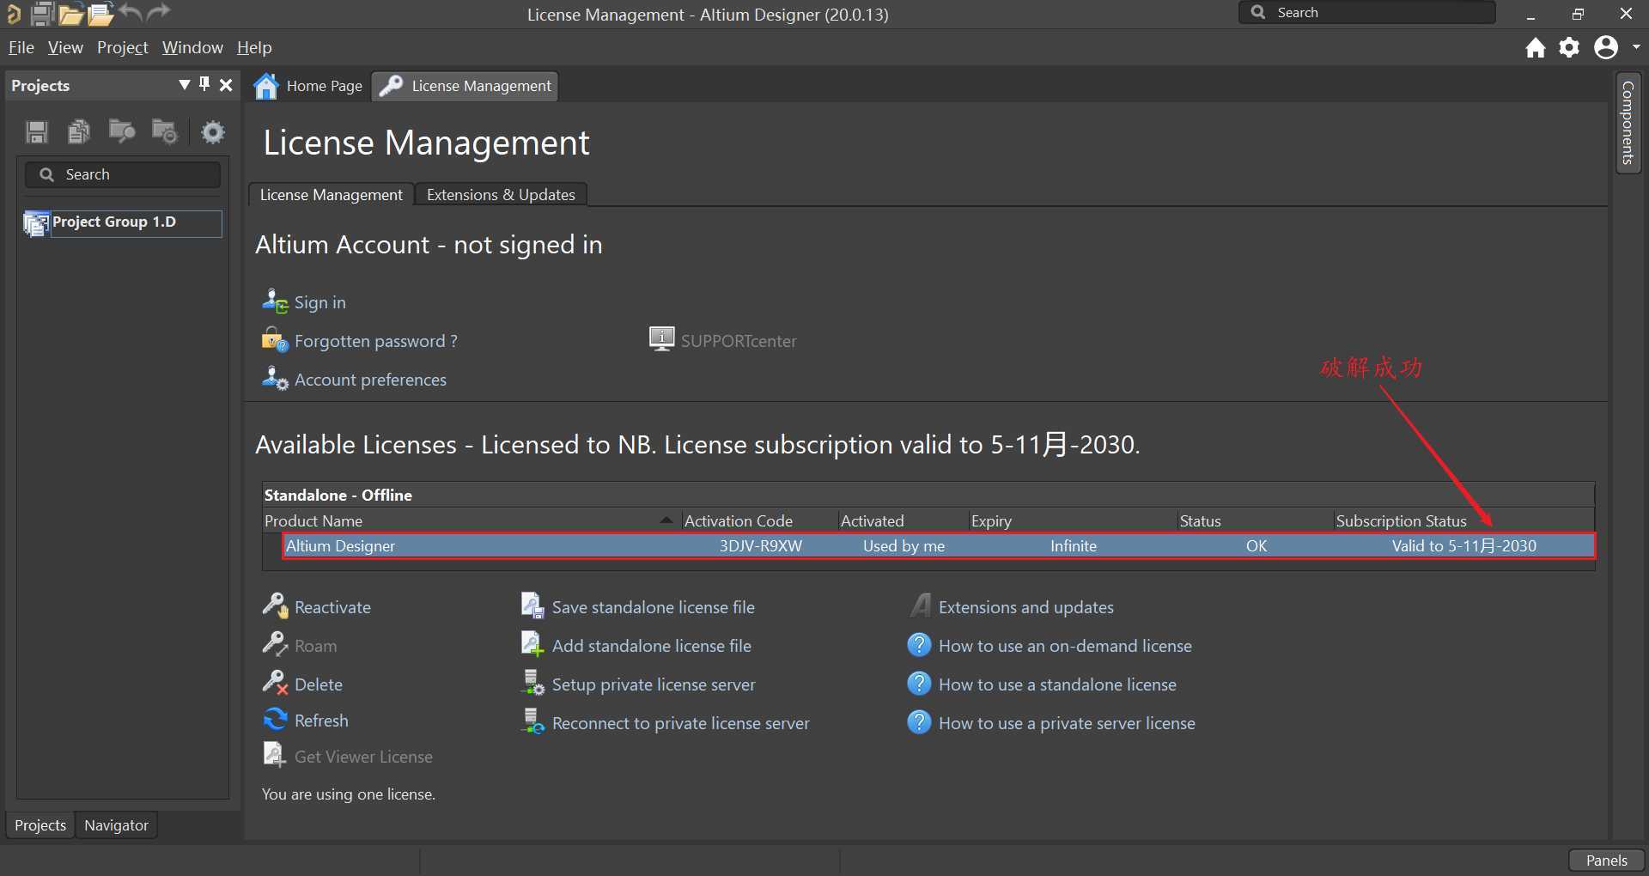The height and width of the screenshot is (876, 1649).
Task: Open the View menu
Action: 65,47
